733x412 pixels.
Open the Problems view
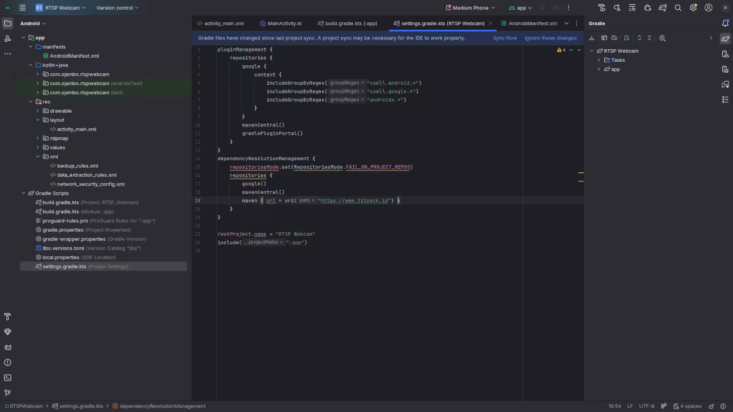pos(7,362)
